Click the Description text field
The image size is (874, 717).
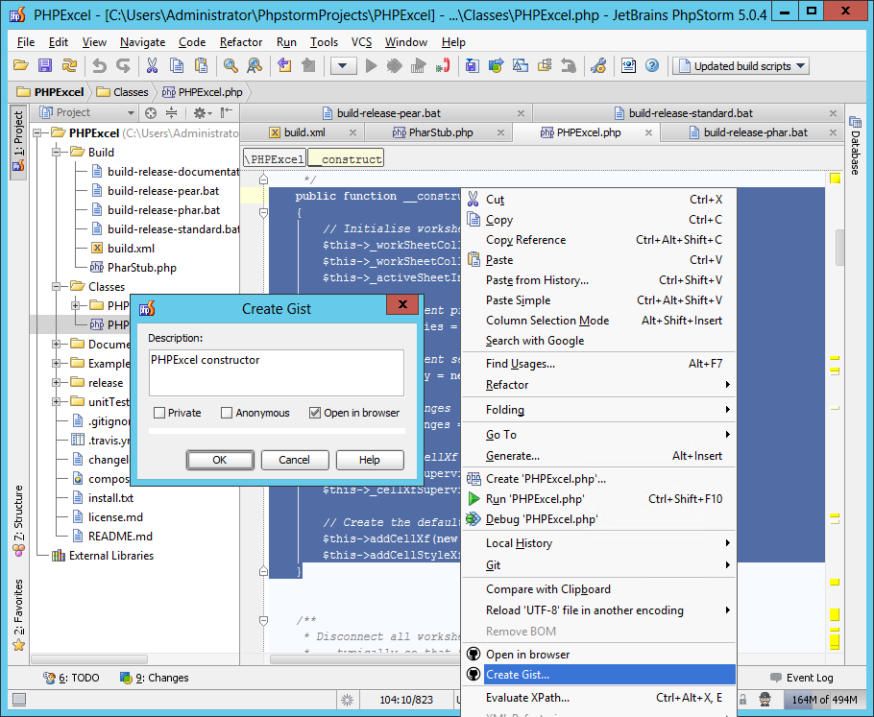pos(276,372)
